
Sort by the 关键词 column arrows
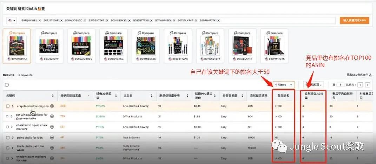(x=53, y=96)
